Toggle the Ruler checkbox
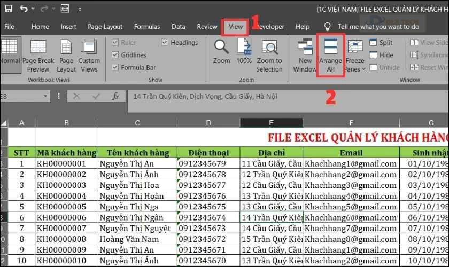This screenshot has height=267, width=449. [115, 43]
